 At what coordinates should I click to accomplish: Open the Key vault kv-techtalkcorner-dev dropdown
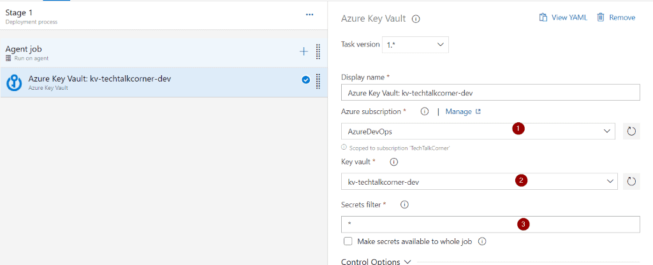click(480, 182)
